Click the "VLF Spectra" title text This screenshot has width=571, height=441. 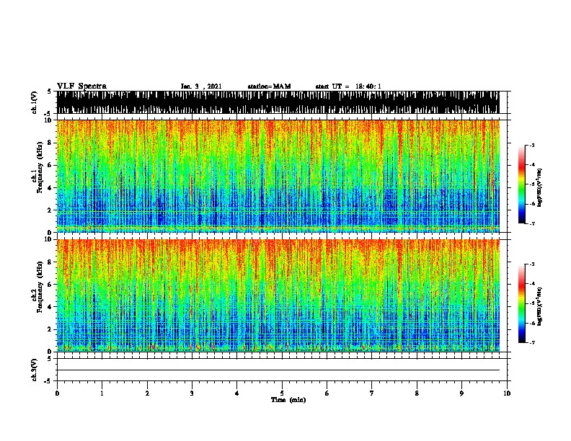81,86
